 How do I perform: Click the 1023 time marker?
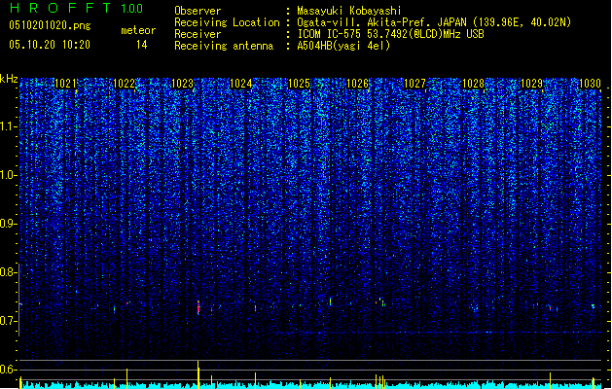[182, 84]
